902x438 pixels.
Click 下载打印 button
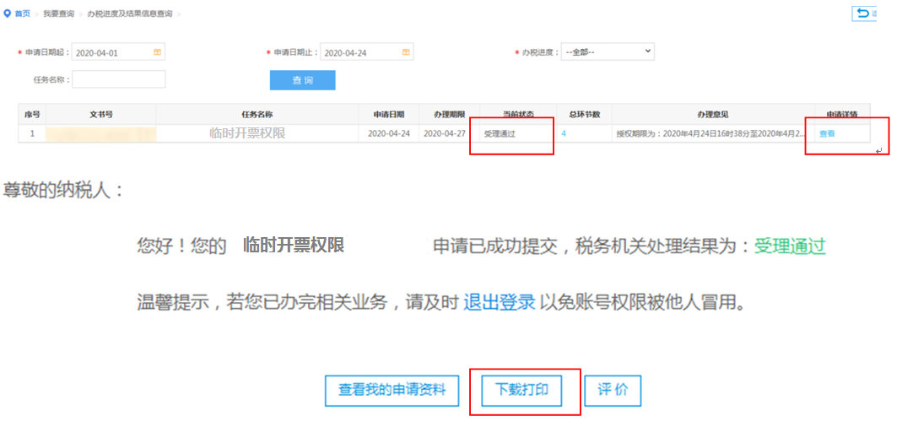521,391
